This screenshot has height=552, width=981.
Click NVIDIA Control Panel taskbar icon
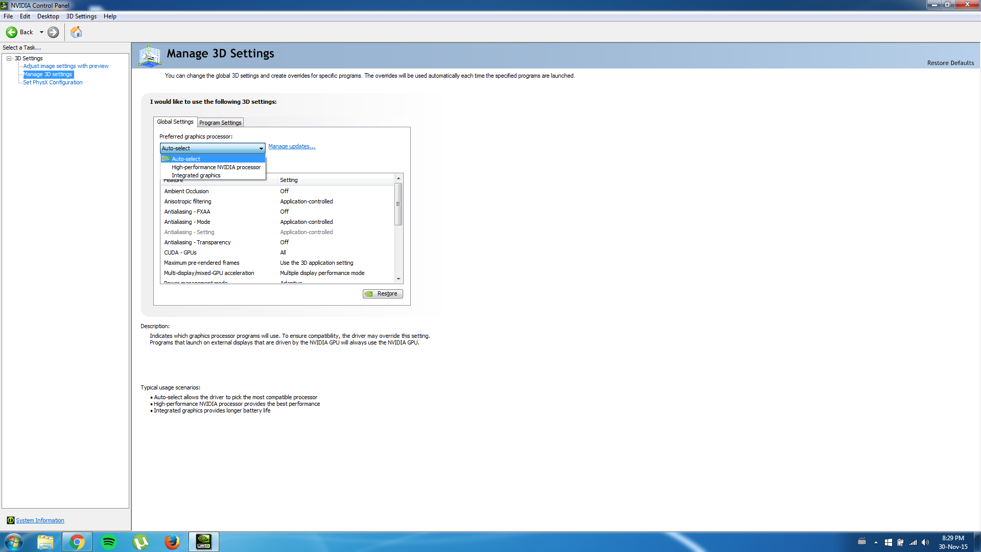click(204, 542)
